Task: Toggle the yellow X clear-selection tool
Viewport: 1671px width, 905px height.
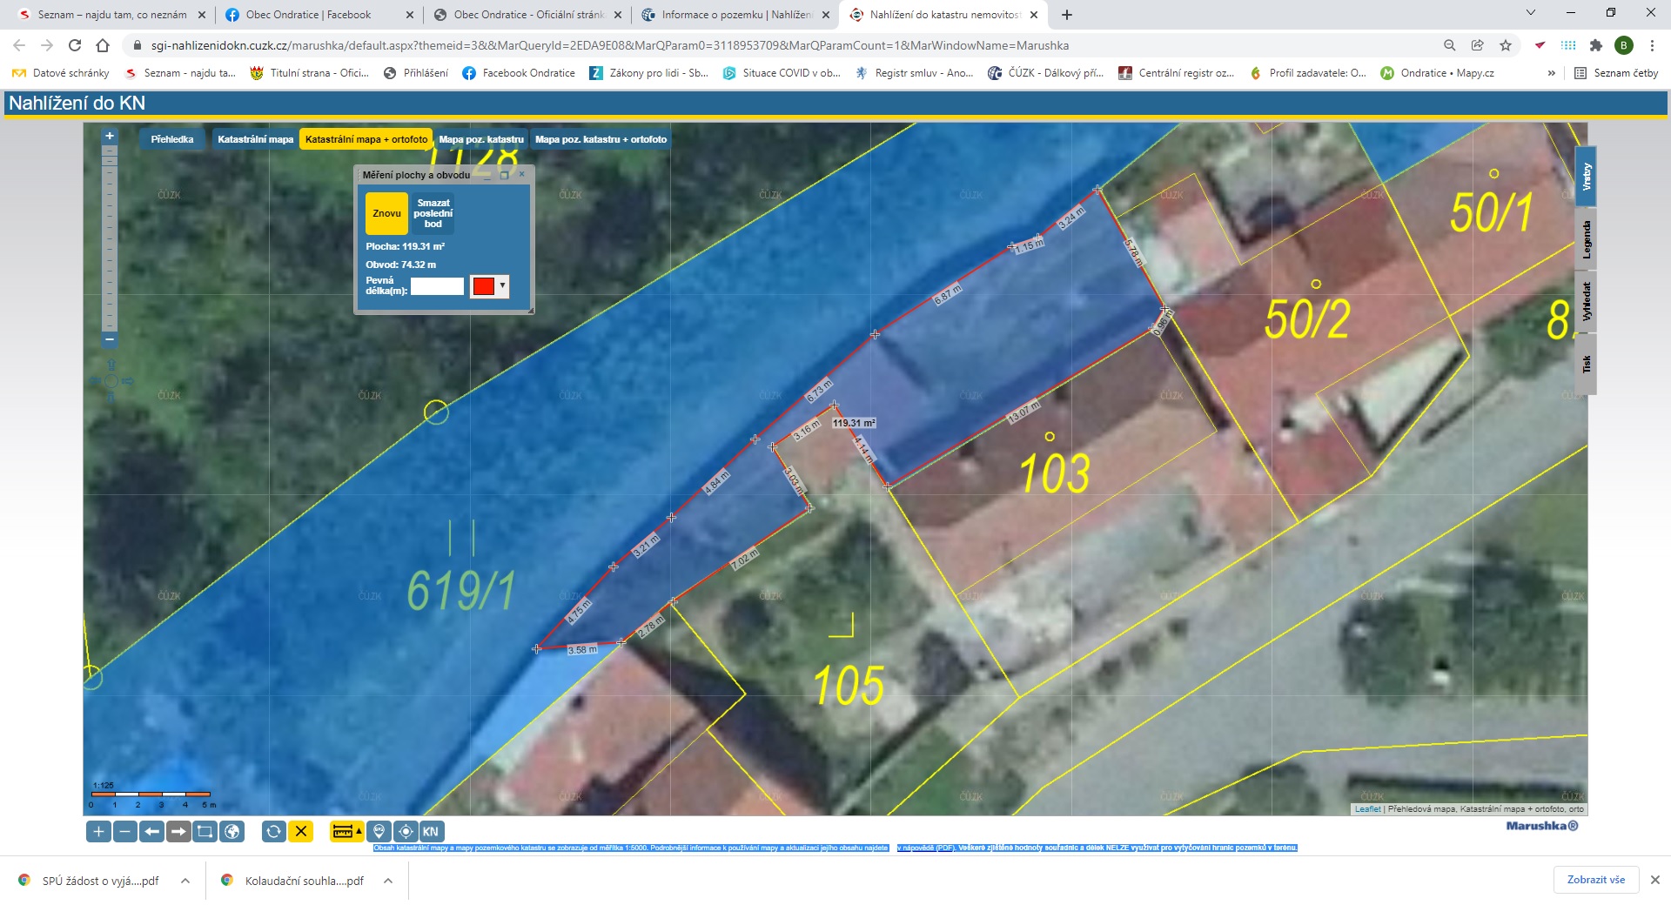Action: [301, 832]
